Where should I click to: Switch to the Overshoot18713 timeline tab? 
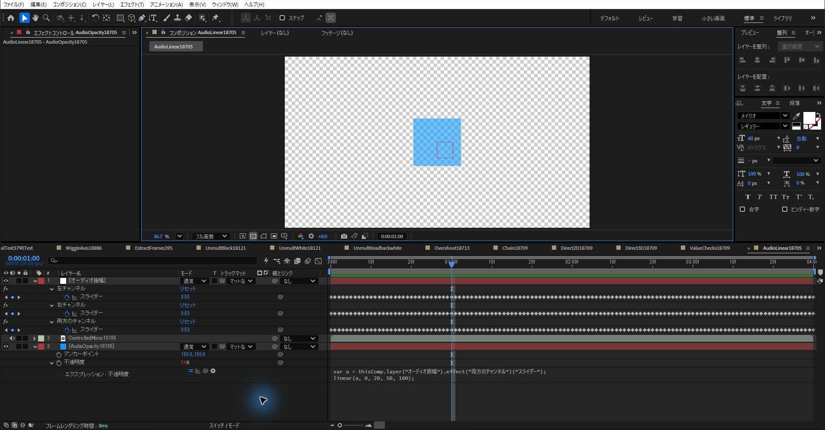pos(452,248)
